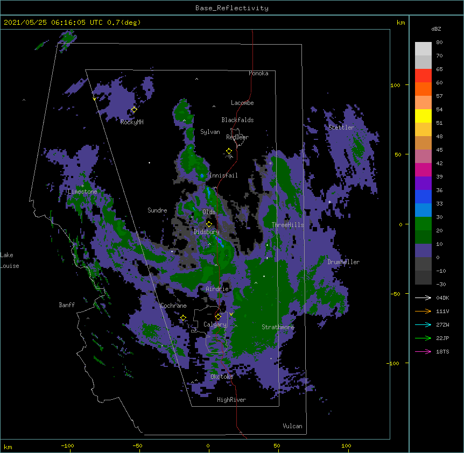Click the cyan 27ZW arrow legend icon
The width and height of the screenshot is (464, 453).
(x=423, y=324)
